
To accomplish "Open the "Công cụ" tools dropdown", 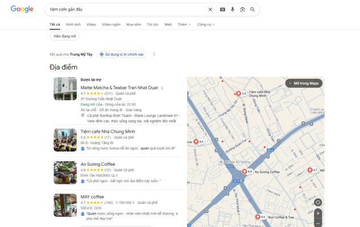I will coord(206,25).
